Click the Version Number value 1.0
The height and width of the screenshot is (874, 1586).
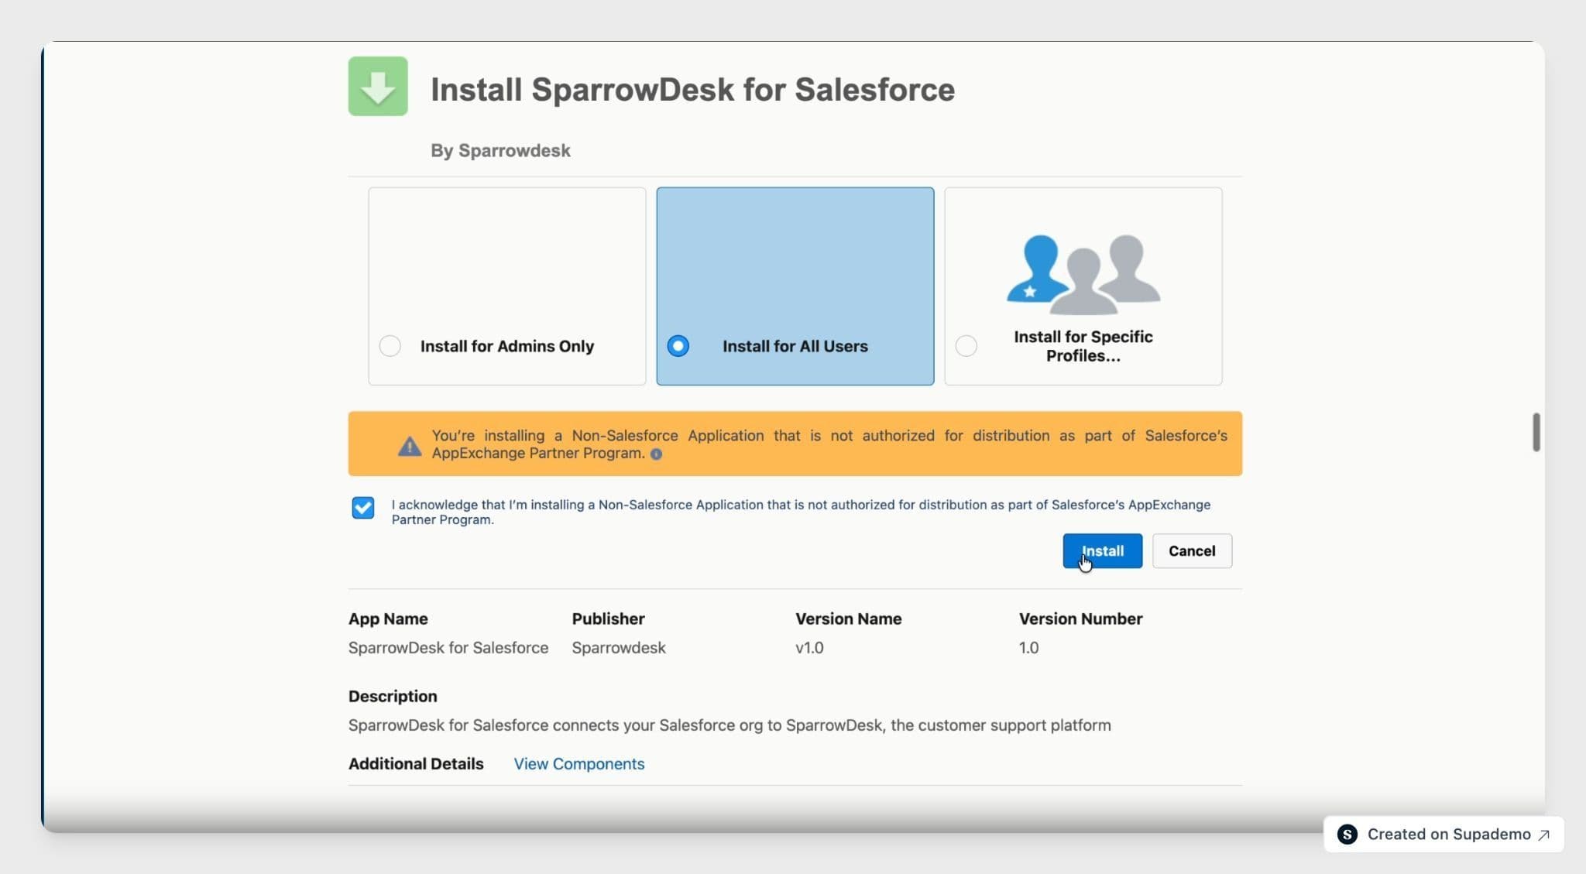coord(1028,648)
